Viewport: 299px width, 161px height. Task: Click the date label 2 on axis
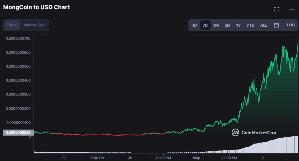coord(262,158)
